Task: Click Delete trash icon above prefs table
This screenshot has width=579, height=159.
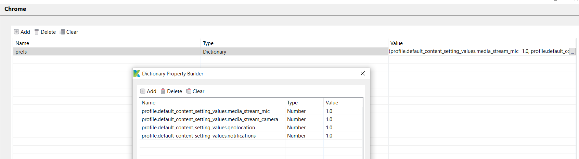Action: point(37,32)
